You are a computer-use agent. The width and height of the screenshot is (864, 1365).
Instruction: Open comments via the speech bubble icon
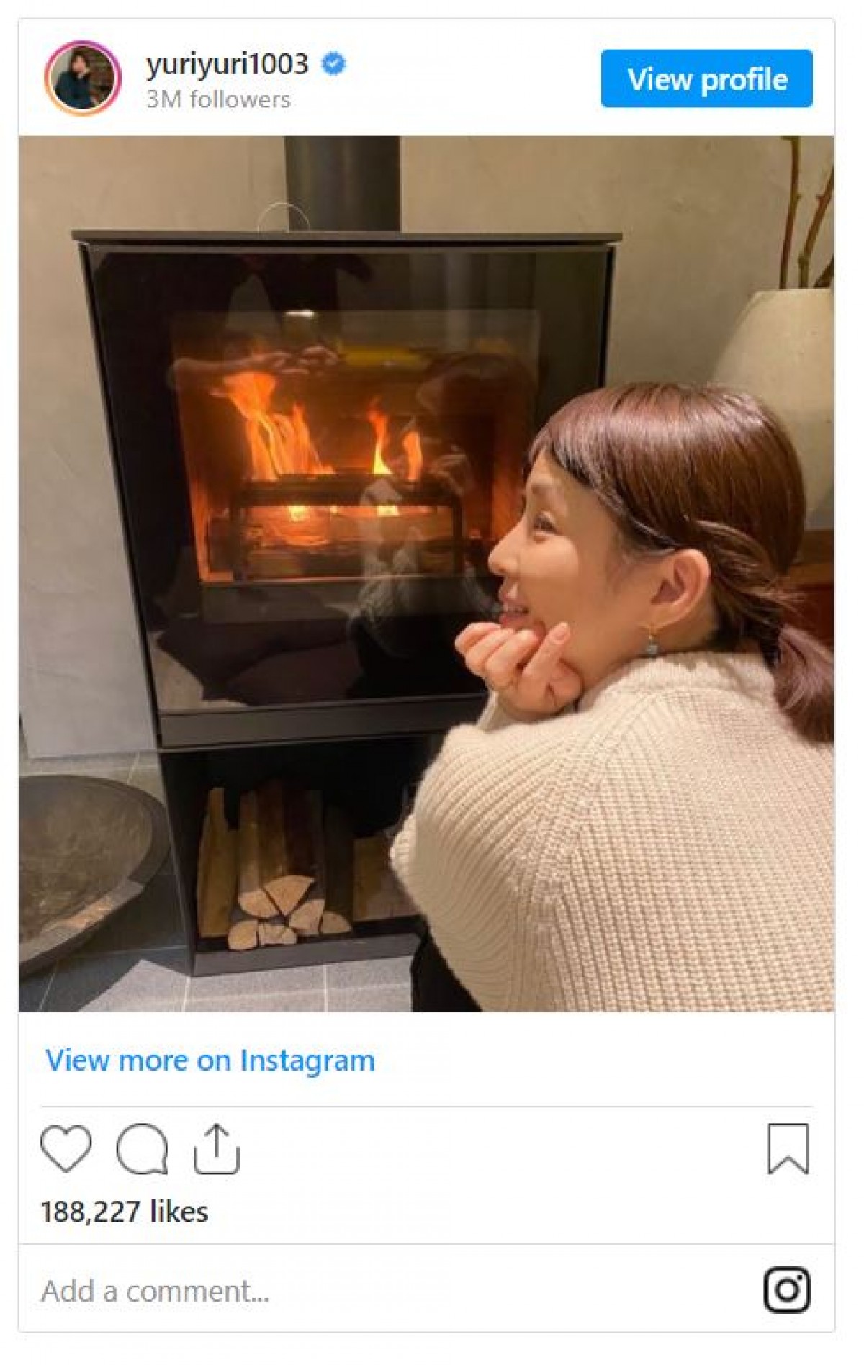142,1148
